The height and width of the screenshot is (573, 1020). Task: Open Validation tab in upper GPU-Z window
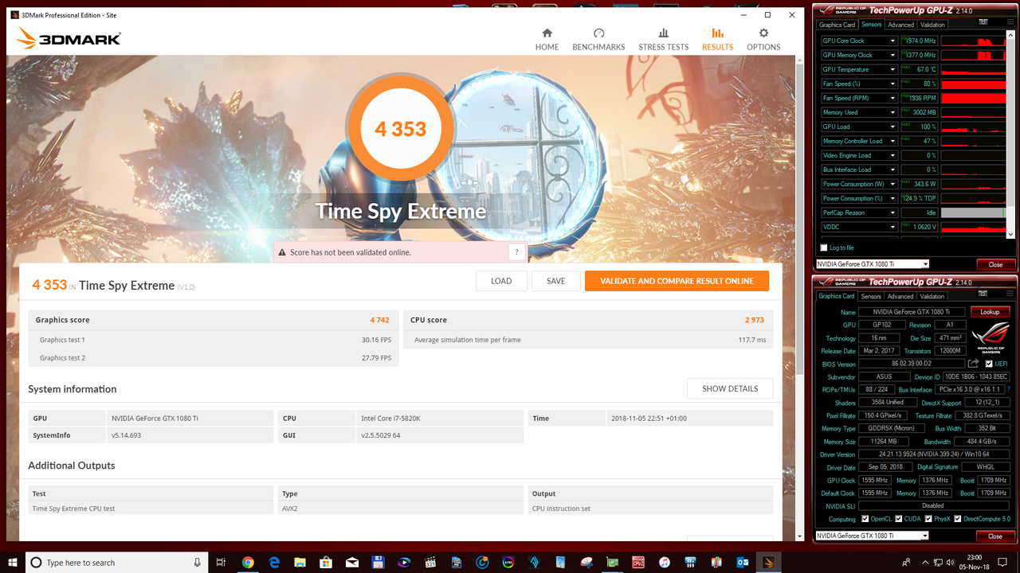click(x=932, y=25)
